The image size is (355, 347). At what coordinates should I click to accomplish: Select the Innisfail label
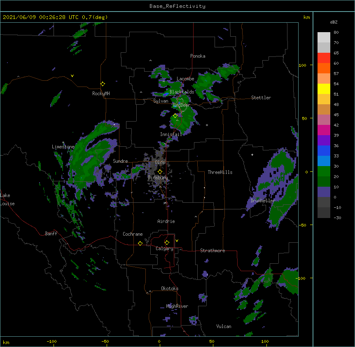(x=171, y=134)
